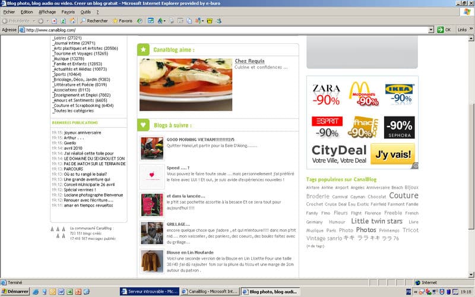Image resolution: width=475 pixels, height=297 pixels.
Task: Open the Couture tag
Action: pos(404,195)
